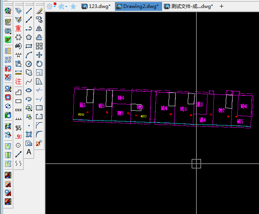This screenshot has height=214, width=259.
Task: Select the wavy double-line tool
Action: pos(18,163)
